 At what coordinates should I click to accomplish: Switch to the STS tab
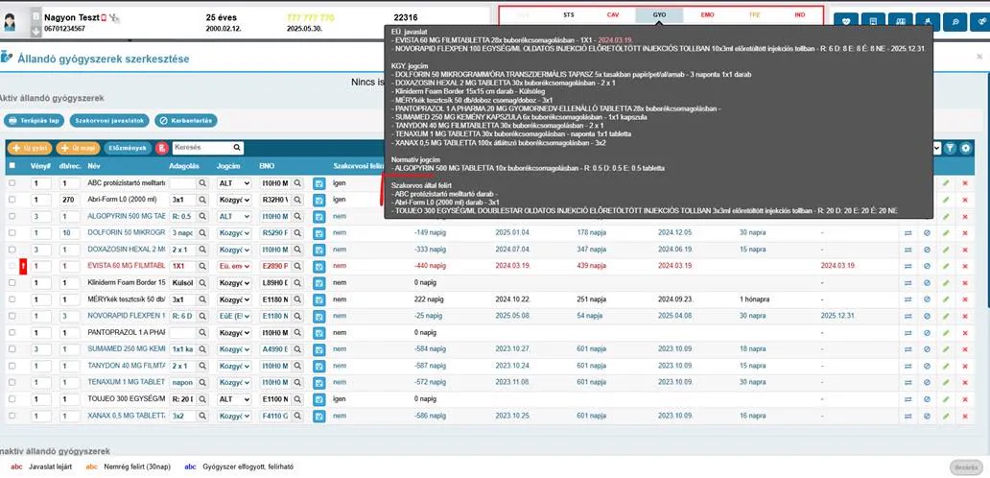pos(569,14)
